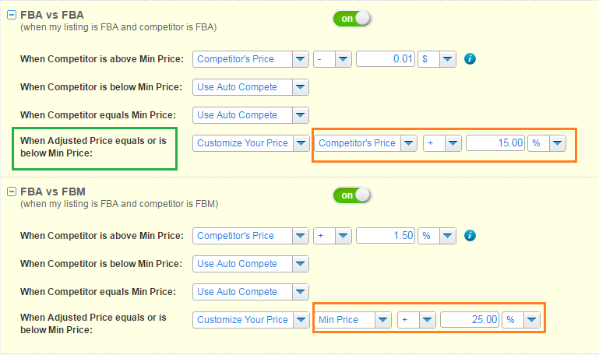
Task: Open the minus operator dropdown in FBA vs FBA
Action: click(x=344, y=59)
